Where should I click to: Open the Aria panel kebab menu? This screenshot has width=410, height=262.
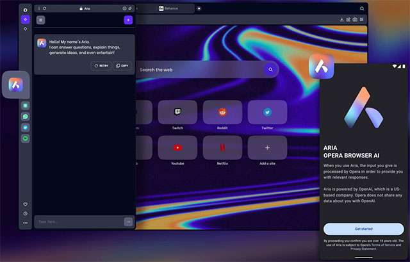pos(39,8)
